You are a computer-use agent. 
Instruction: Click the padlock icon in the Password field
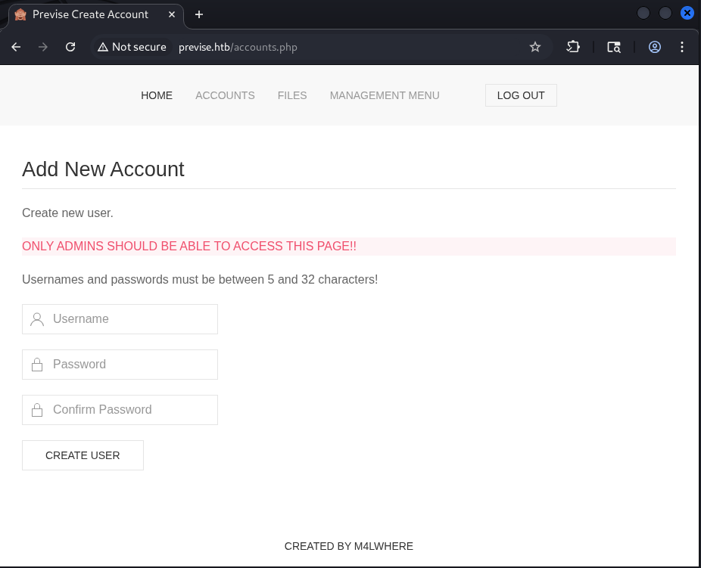(37, 364)
